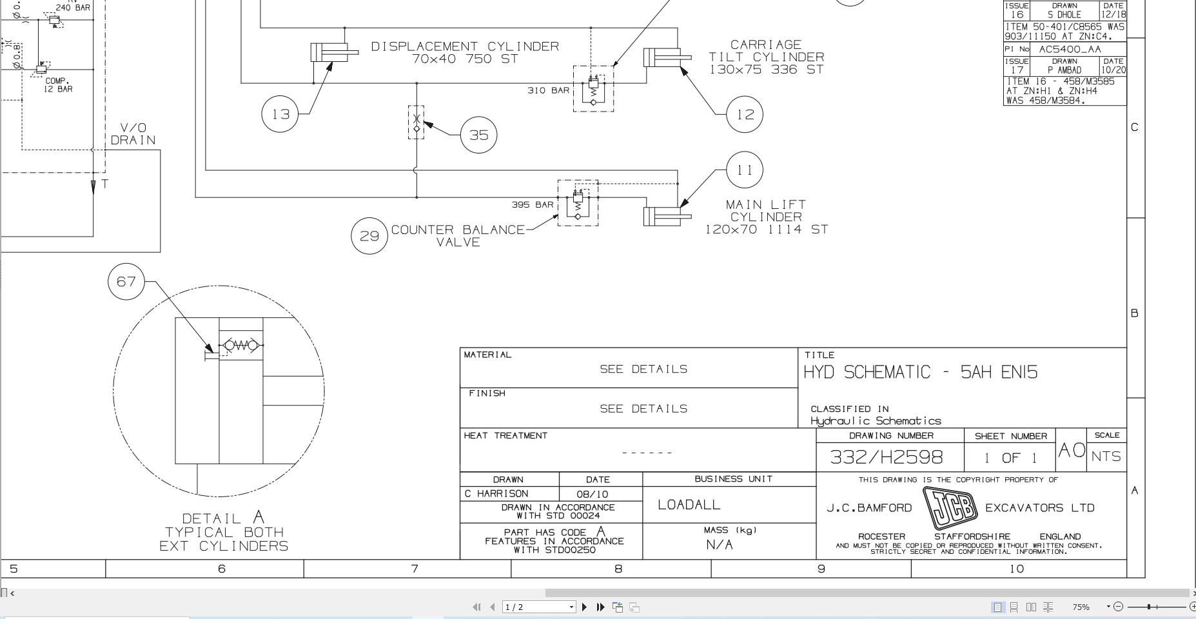Click the AC5400_AA PI number
1196x619 pixels.
pos(1070,49)
